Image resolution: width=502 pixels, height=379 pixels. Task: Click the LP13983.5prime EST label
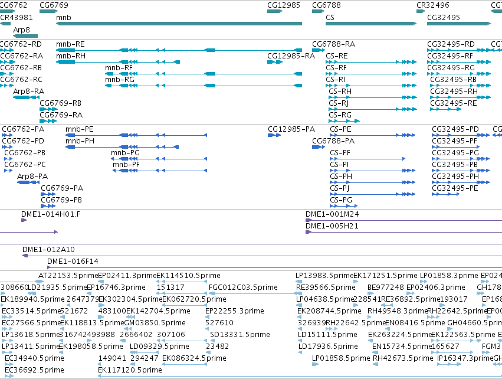tap(324, 276)
